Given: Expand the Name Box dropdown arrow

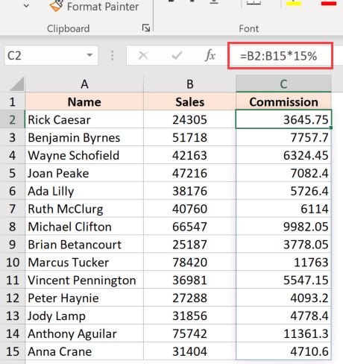Looking at the screenshot, I should (89, 55).
